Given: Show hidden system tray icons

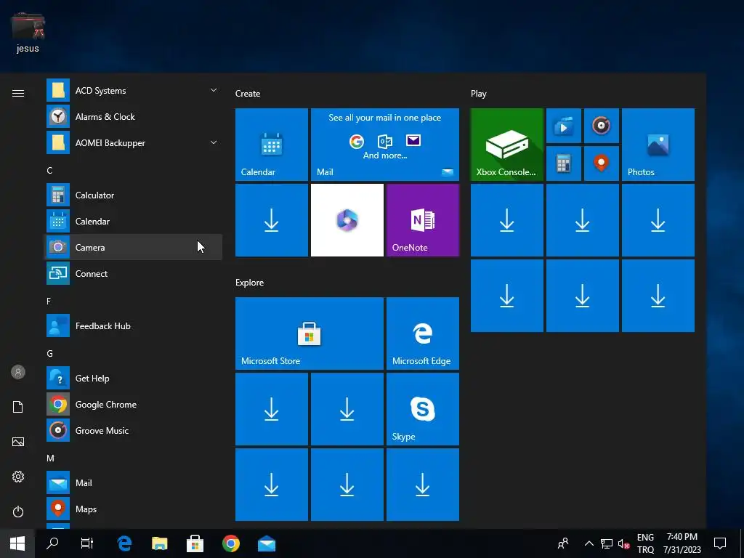Looking at the screenshot, I should (x=589, y=543).
